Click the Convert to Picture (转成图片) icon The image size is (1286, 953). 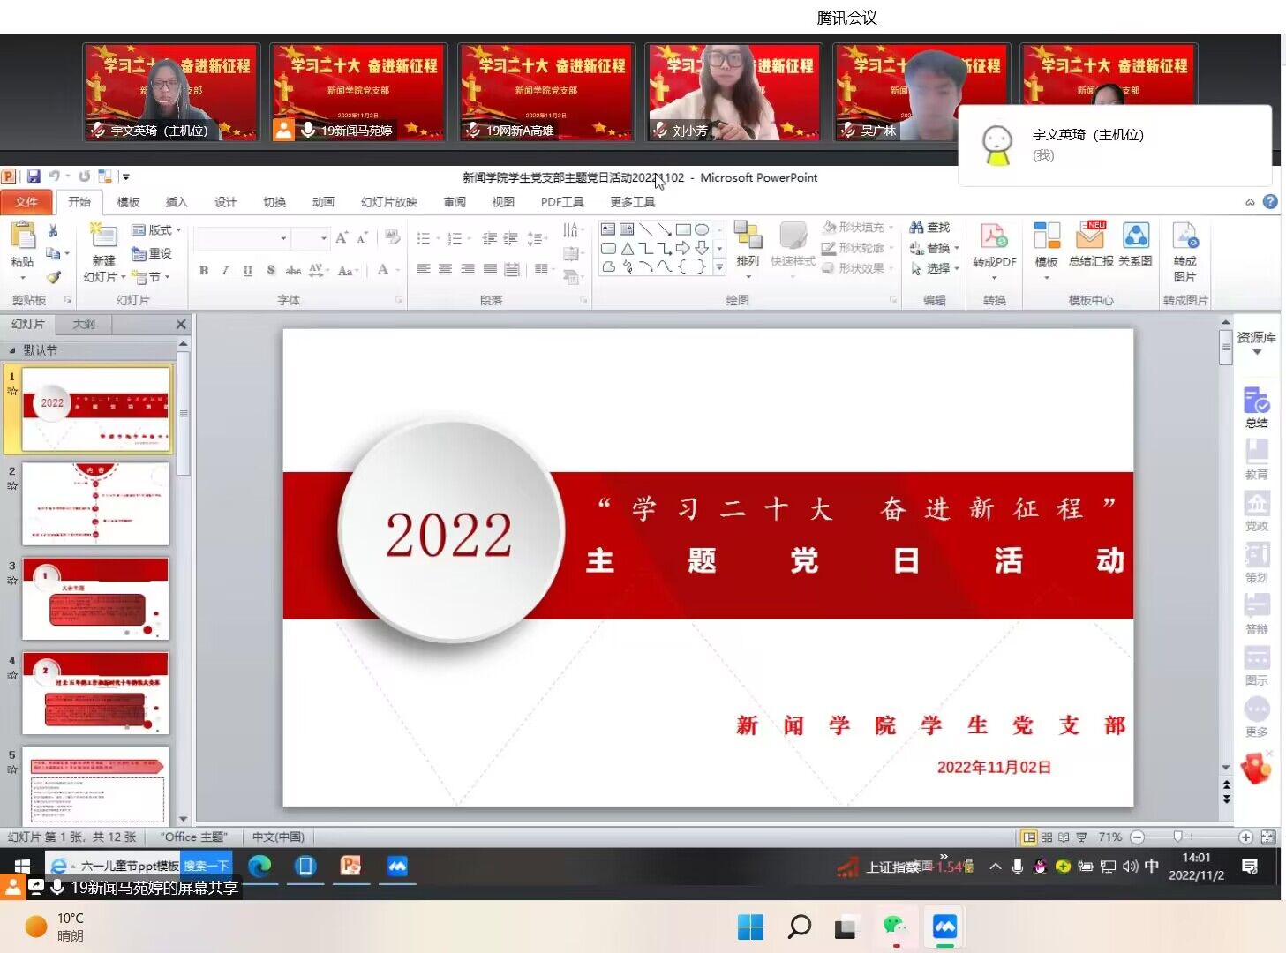tap(1184, 236)
